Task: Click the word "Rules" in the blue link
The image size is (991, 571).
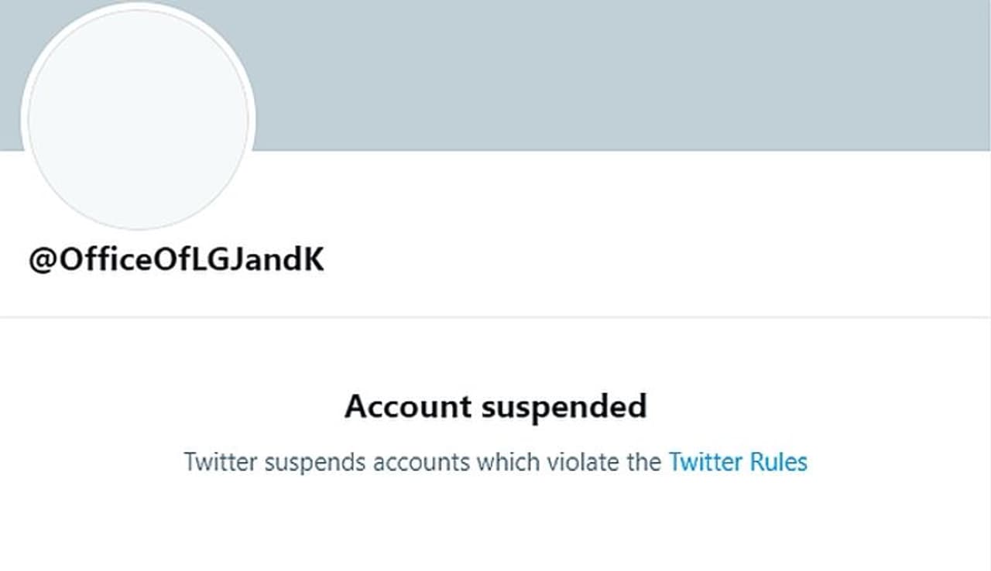Action: point(779,462)
